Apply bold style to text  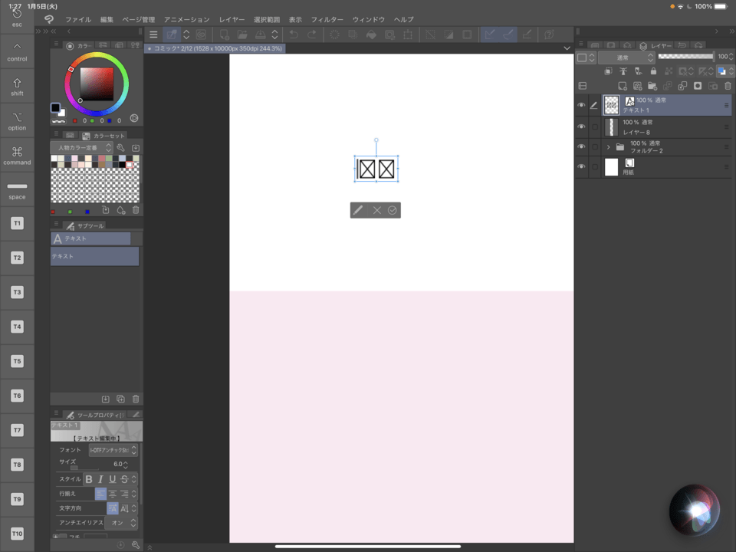pos(88,479)
